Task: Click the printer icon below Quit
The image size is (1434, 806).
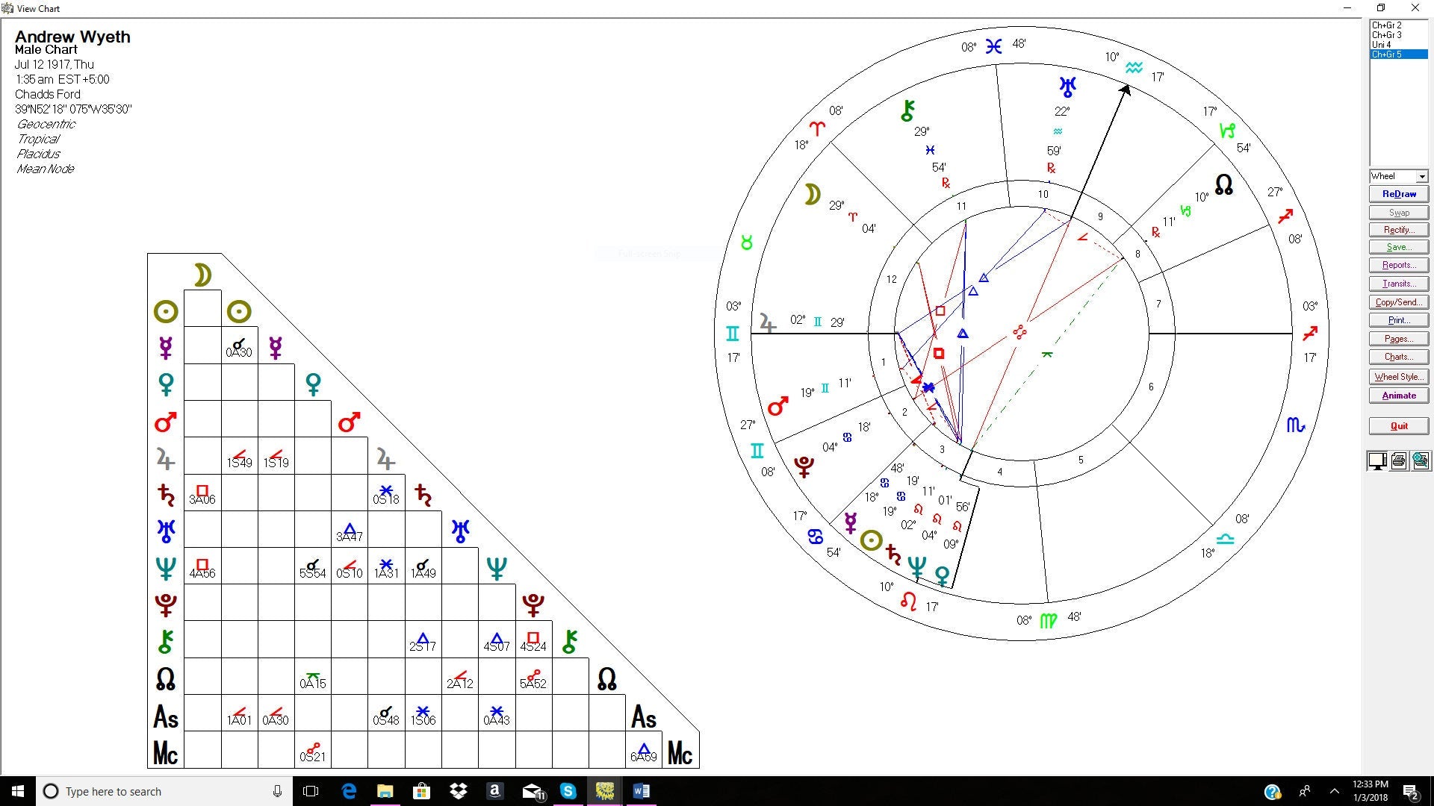Action: (1399, 461)
